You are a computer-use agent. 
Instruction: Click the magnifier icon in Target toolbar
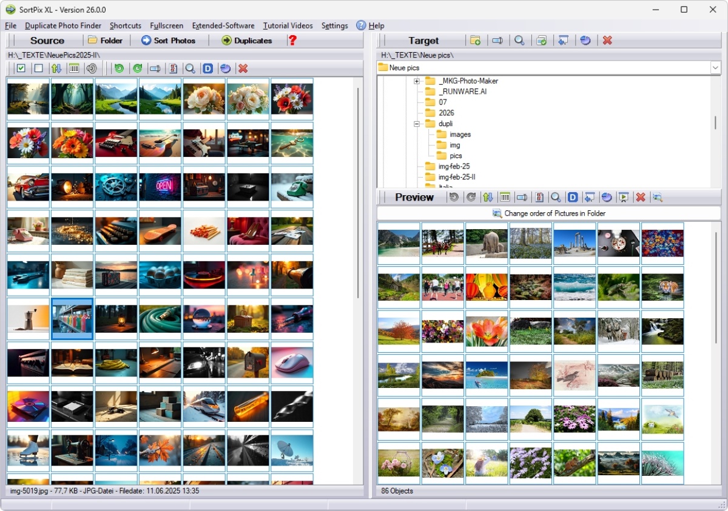click(519, 41)
